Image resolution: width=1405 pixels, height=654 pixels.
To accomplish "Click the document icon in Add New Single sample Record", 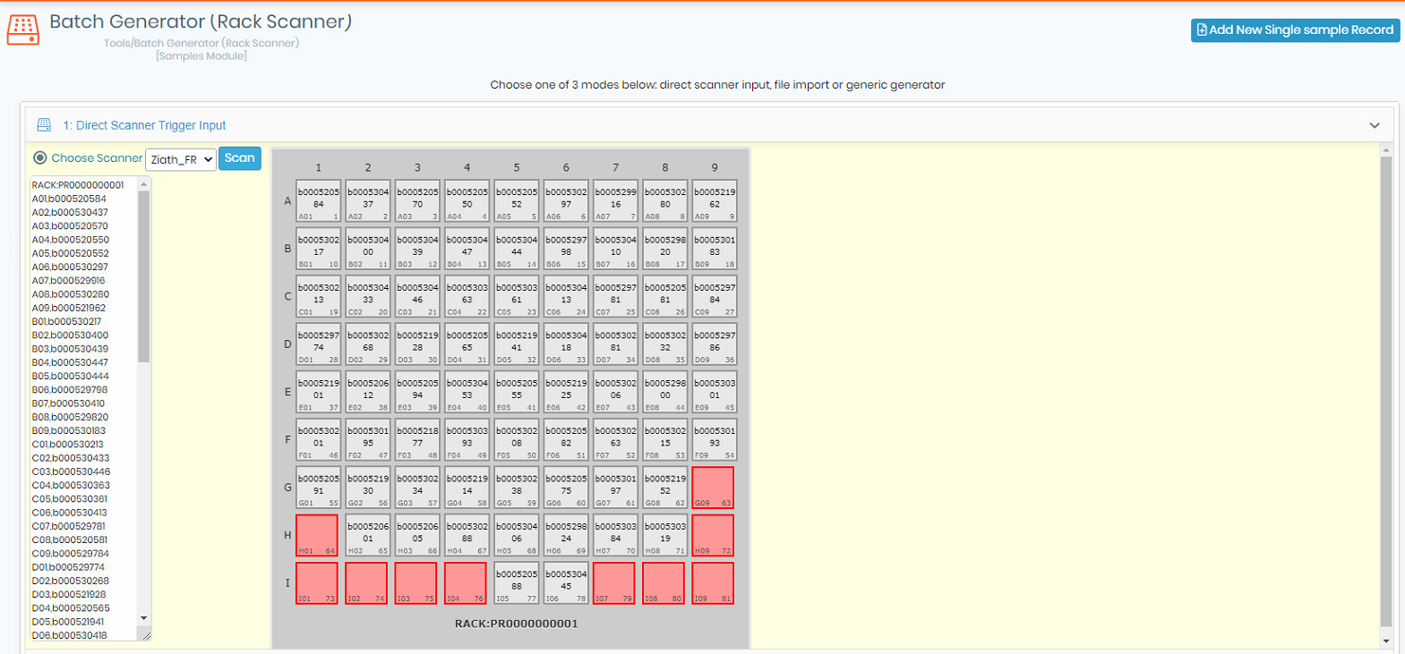I will tap(1202, 30).
